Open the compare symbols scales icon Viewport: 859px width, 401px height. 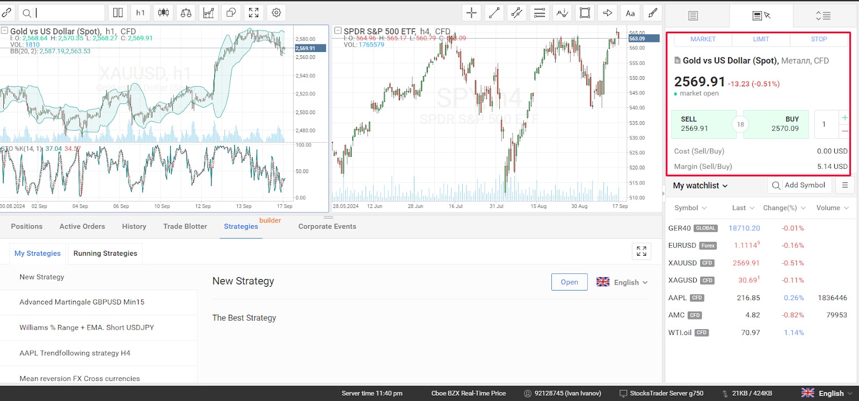tap(186, 13)
